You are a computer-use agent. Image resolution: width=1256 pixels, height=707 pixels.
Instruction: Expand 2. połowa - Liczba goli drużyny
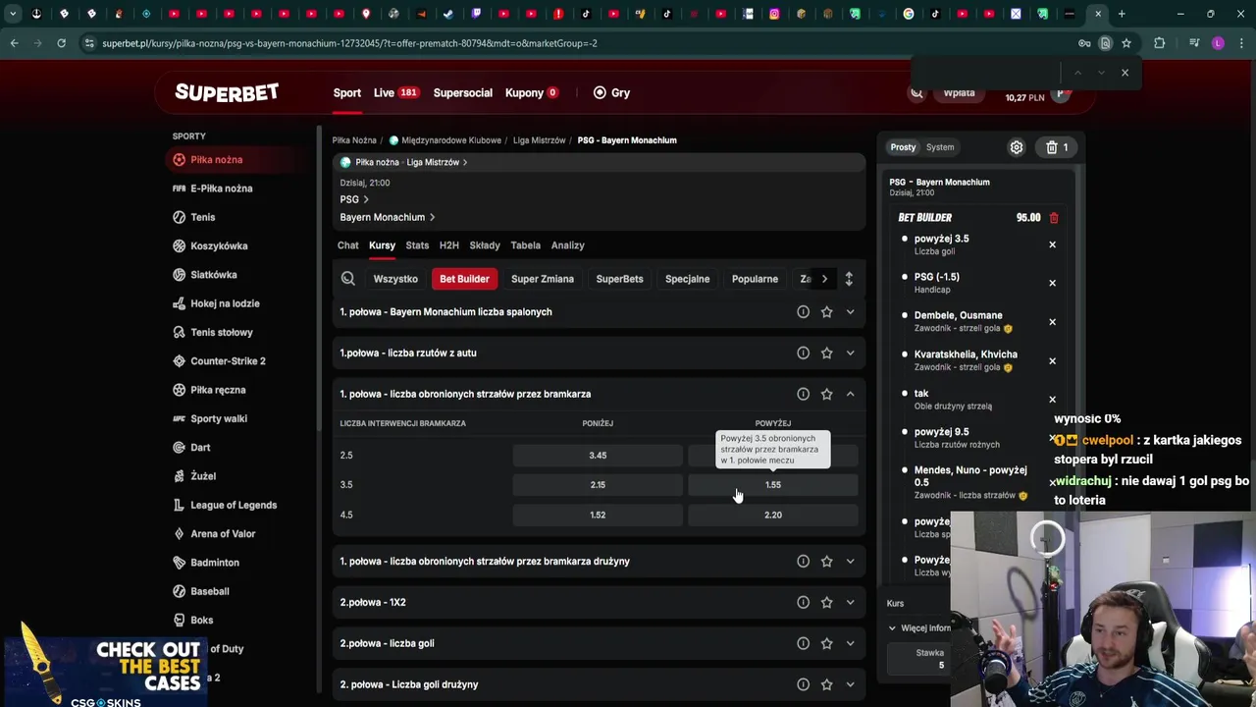click(850, 684)
